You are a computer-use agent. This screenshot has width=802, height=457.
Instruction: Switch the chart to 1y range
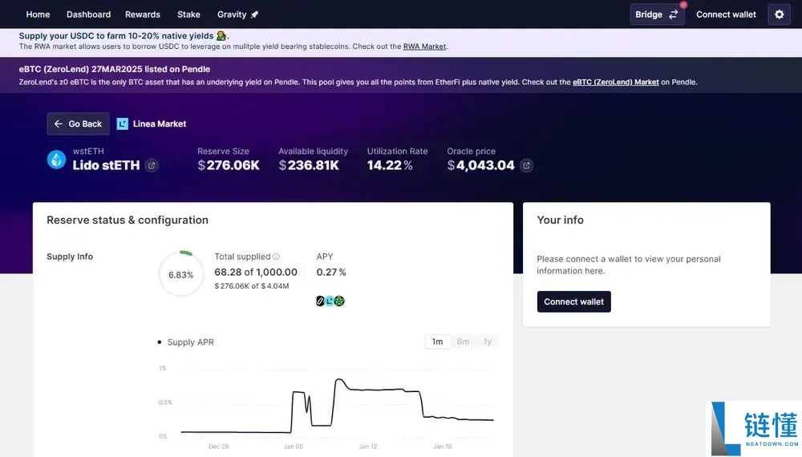(487, 342)
